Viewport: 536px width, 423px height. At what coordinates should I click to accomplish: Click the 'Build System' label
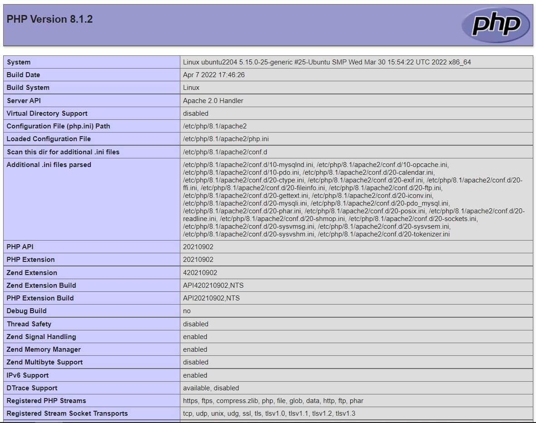tap(28, 88)
